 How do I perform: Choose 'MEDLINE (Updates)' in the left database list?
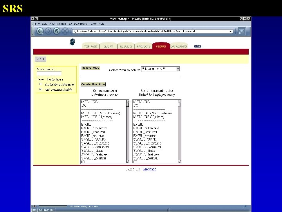coord(97,117)
